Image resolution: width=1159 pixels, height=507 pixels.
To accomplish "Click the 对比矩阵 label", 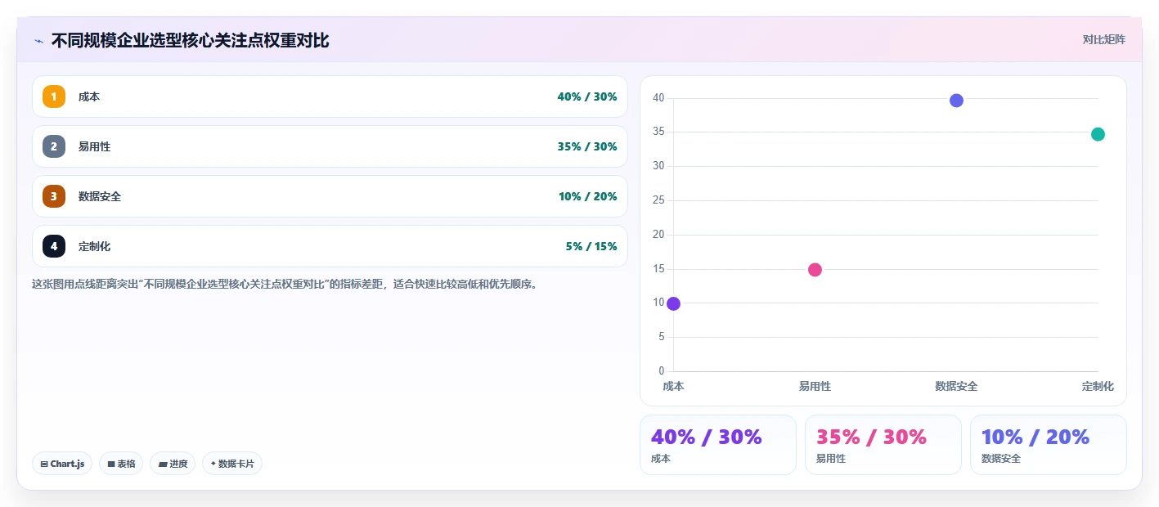I will [1103, 39].
